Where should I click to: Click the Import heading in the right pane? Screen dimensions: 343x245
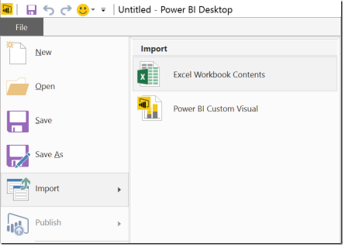[x=154, y=49]
